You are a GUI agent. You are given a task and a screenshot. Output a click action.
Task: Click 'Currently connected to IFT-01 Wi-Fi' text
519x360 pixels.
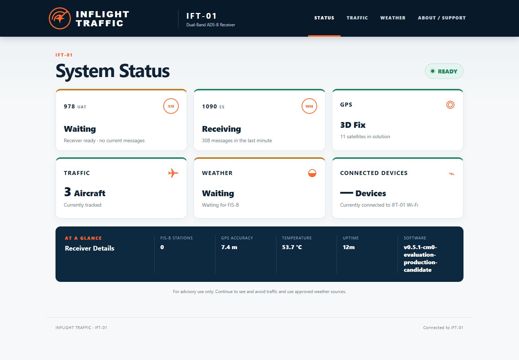pyautogui.click(x=379, y=205)
